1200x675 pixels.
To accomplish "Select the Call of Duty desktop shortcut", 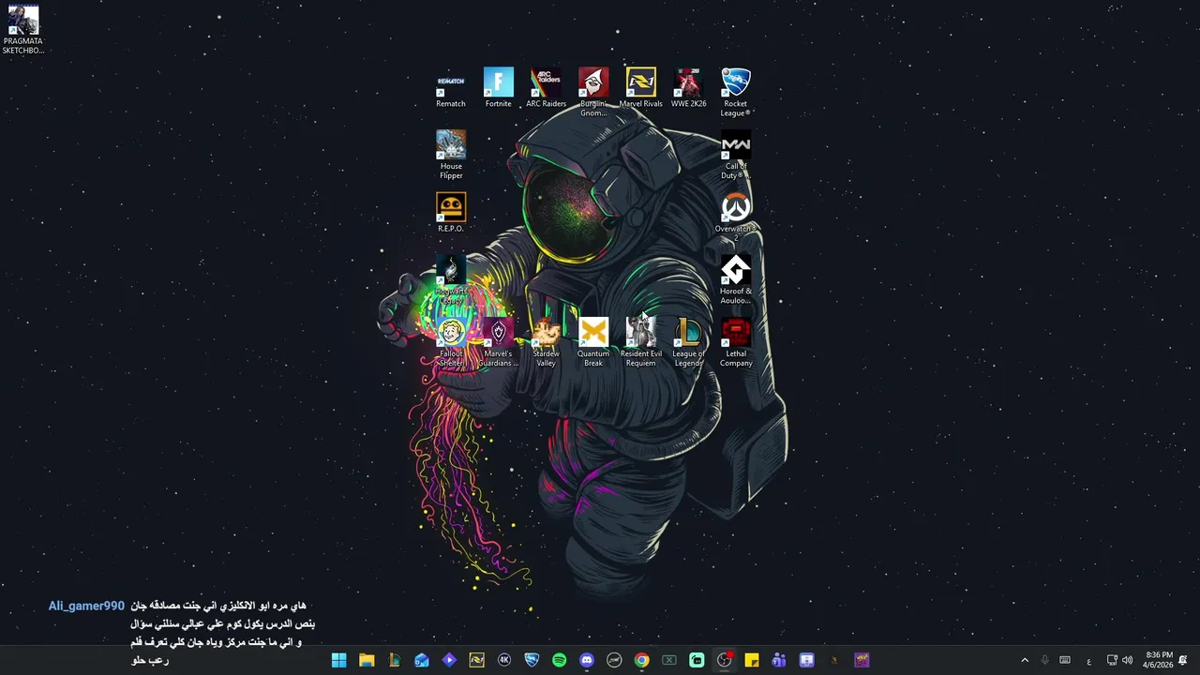I will click(x=736, y=155).
